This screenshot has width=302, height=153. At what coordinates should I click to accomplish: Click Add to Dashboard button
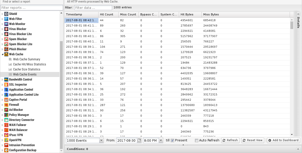coord(283,140)
